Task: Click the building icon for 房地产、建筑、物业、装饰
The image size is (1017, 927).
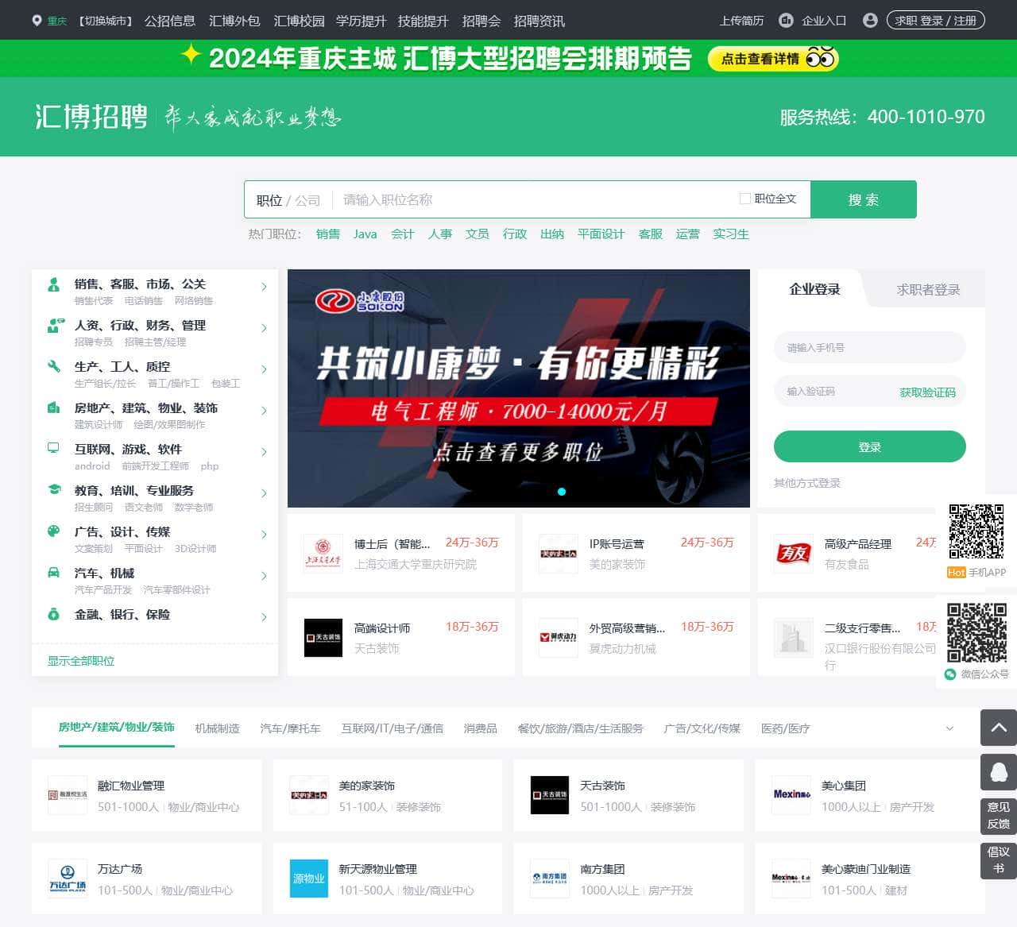Action: pyautogui.click(x=53, y=407)
